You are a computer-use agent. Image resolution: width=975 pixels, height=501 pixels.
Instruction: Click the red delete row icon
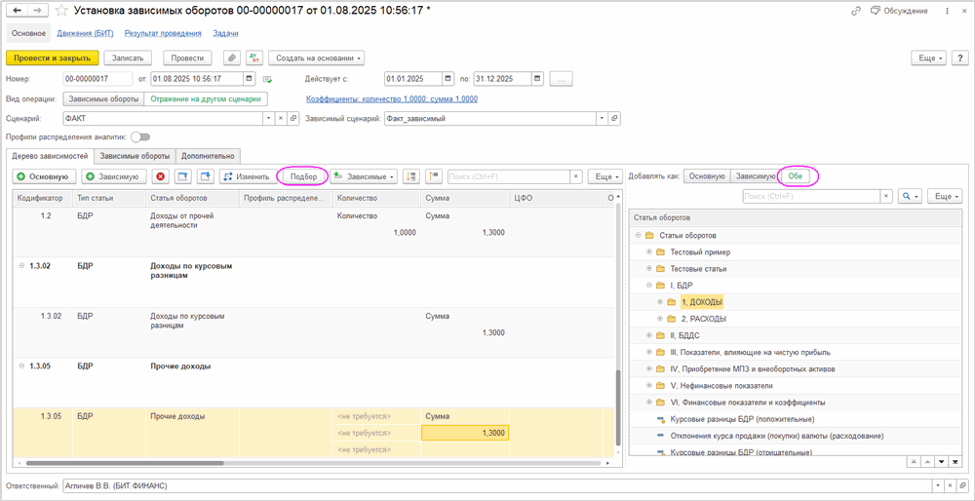pyautogui.click(x=160, y=176)
